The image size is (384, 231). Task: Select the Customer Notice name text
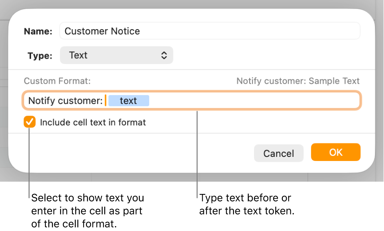point(102,31)
